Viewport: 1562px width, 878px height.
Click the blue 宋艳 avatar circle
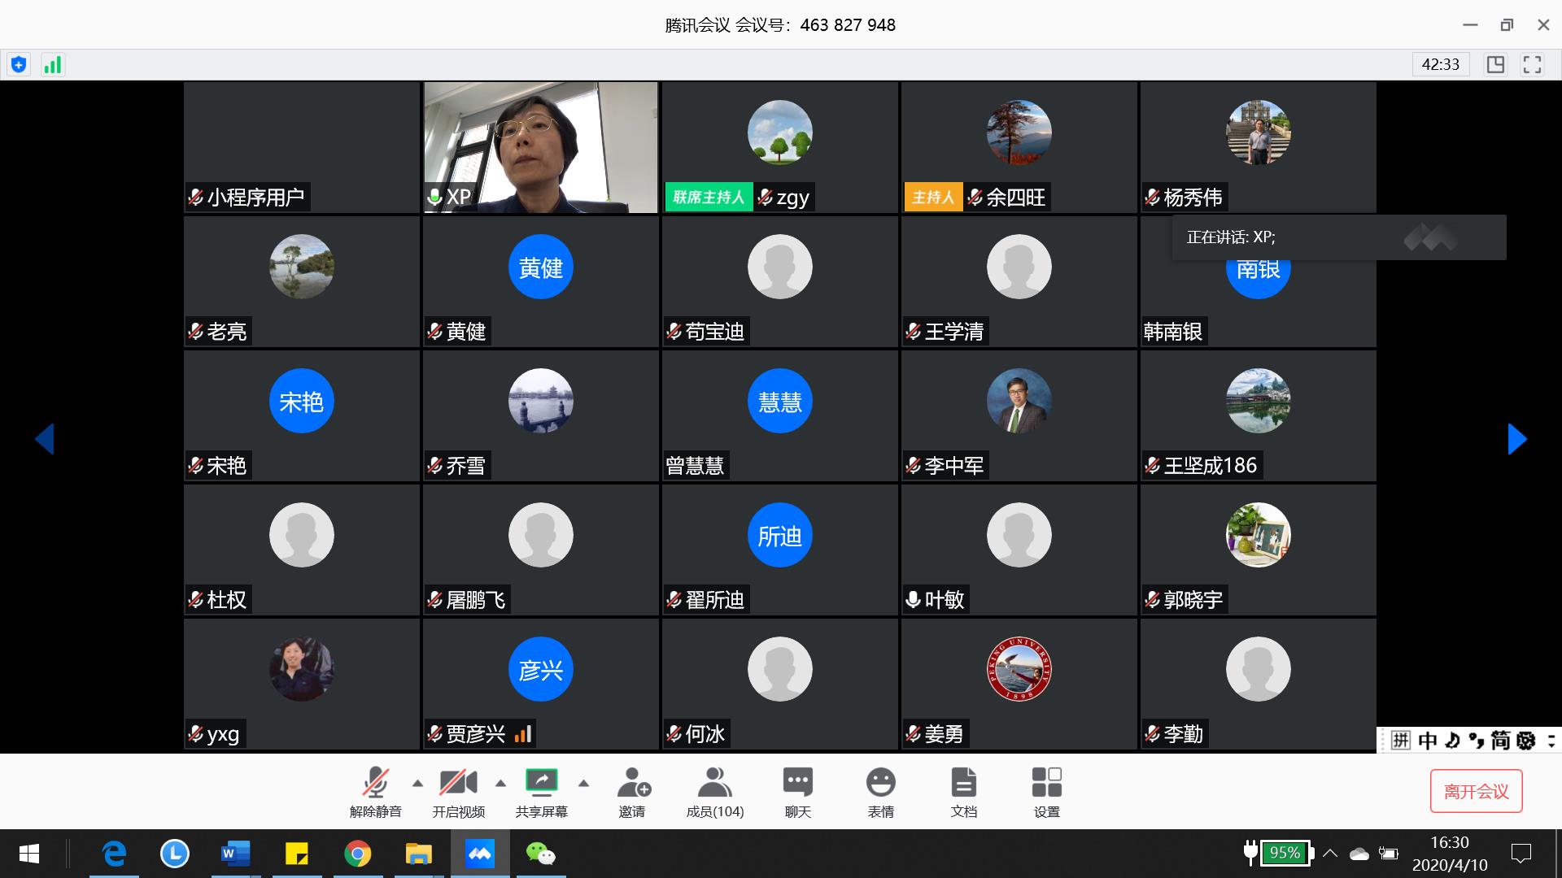(x=301, y=401)
